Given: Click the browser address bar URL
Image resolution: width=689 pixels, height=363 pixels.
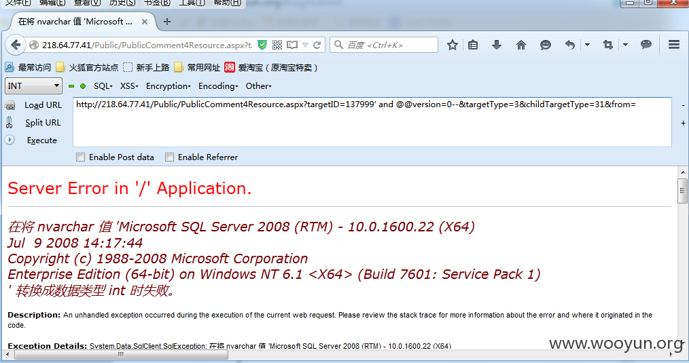Looking at the screenshot, I should tap(147, 45).
